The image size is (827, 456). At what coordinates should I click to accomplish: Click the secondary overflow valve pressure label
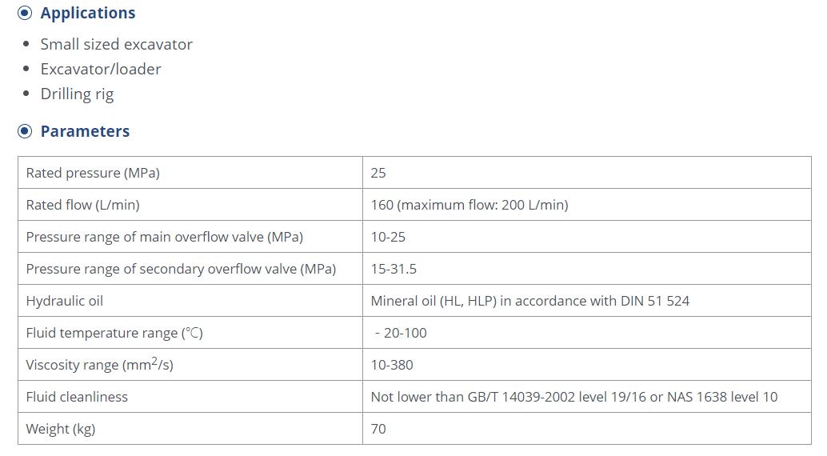point(181,269)
